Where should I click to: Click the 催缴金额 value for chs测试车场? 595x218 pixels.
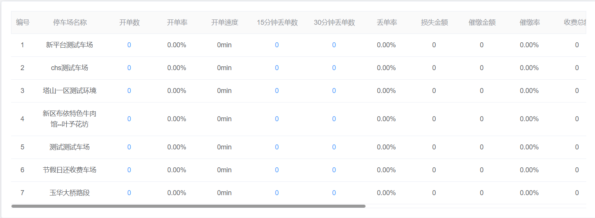point(482,68)
